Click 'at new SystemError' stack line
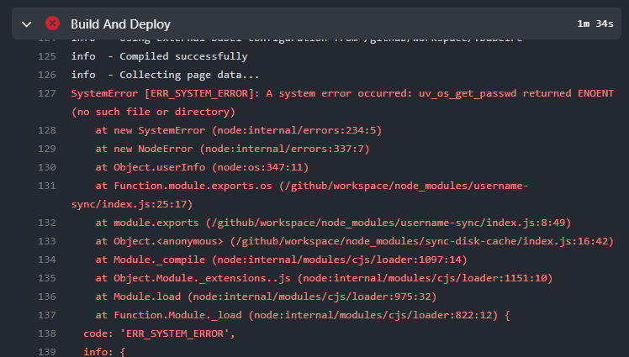Screen dimensions: 629x357 239,130
